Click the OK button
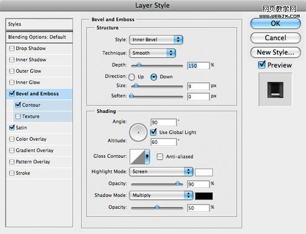This screenshot has height=234, width=306. (275, 23)
